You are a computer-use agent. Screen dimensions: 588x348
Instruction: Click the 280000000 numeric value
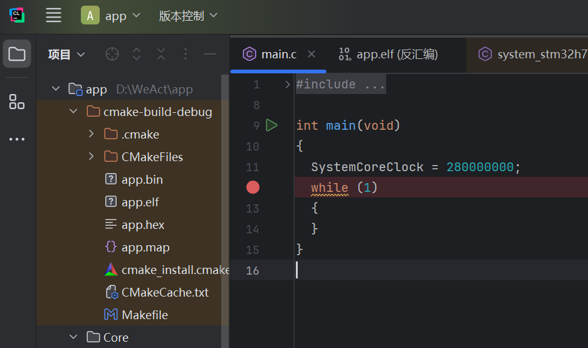[480, 167]
